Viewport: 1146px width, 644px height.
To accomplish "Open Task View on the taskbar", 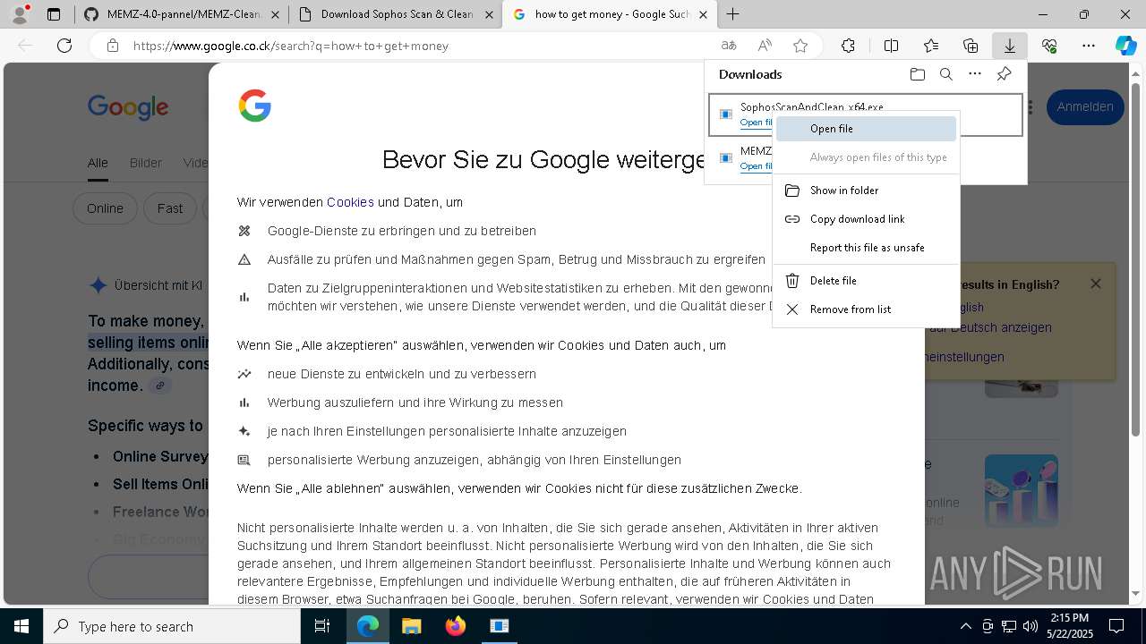I will pos(322,626).
